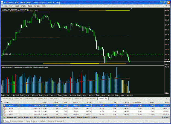This screenshot has height=124, width=171.
Task: Close the Terminal panel with its X
Action: pos(2,102)
